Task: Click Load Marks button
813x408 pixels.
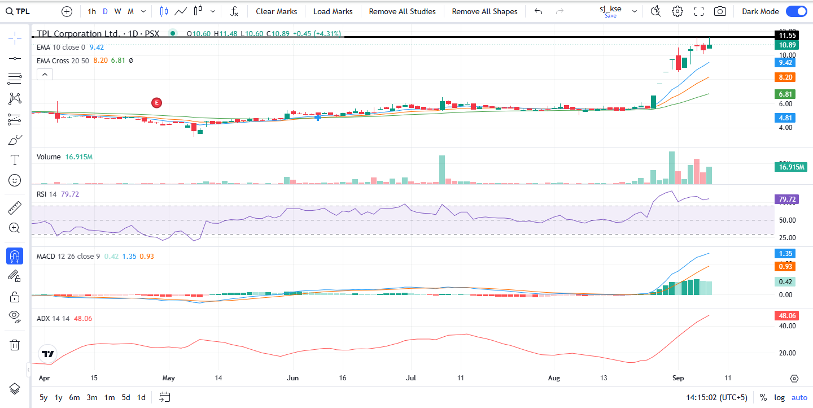Action: click(x=333, y=11)
